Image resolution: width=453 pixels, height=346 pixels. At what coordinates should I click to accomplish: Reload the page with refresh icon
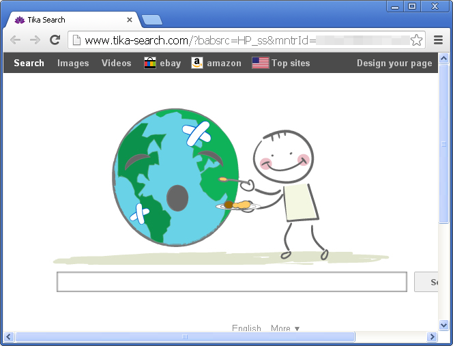[x=55, y=40]
